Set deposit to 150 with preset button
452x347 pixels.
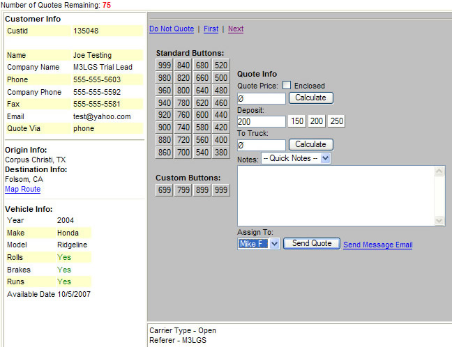(297, 121)
